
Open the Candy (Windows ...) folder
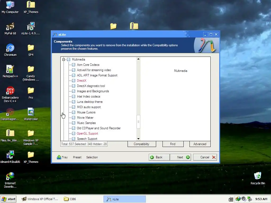pyautogui.click(x=31, y=73)
